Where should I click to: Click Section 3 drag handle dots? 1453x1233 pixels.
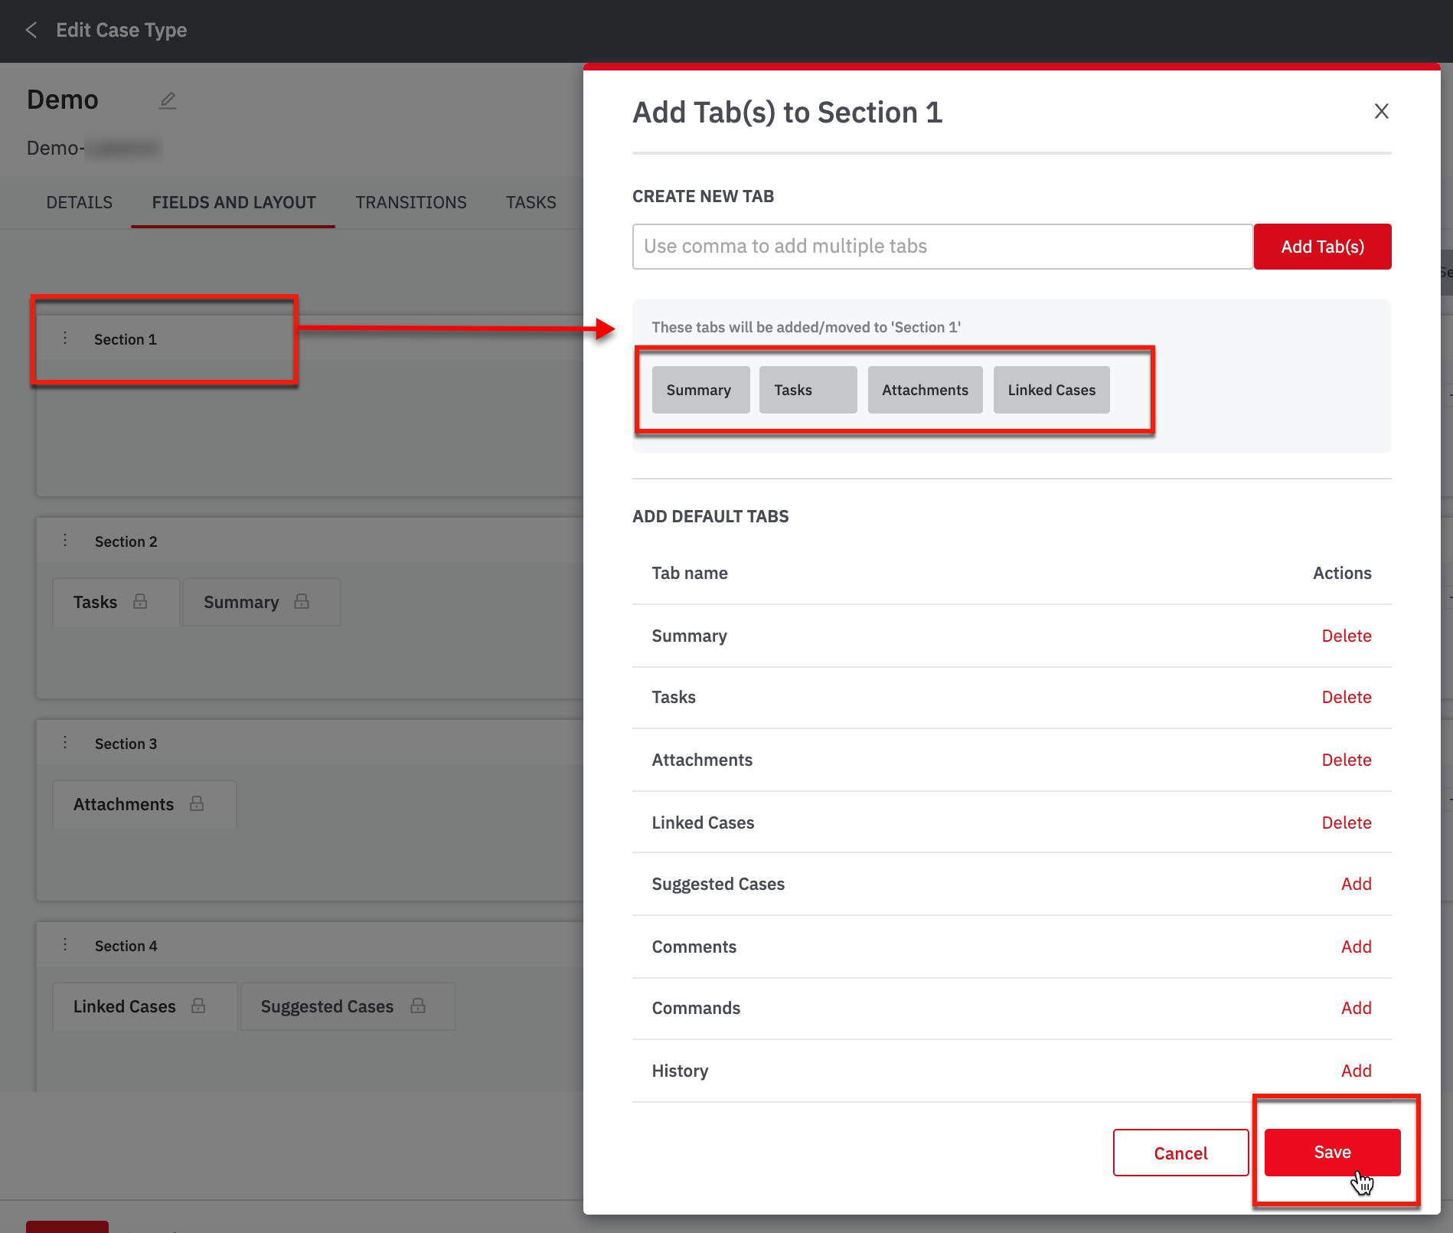coord(65,742)
